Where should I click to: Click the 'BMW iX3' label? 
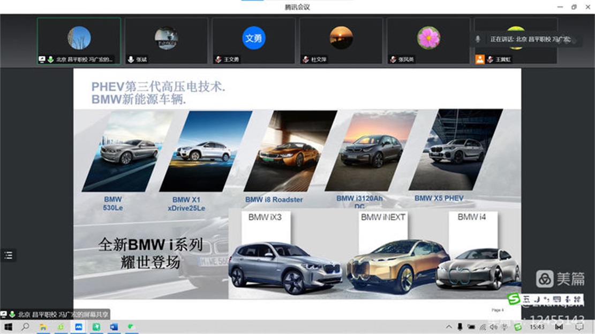click(x=265, y=217)
